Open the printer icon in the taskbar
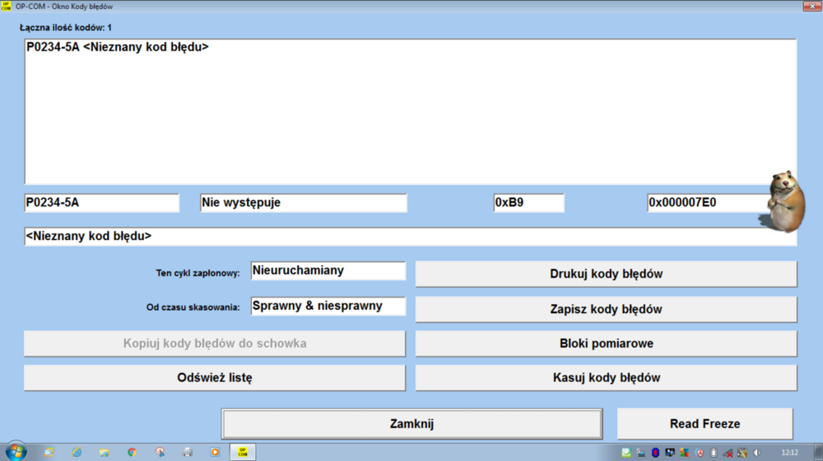 [x=188, y=452]
